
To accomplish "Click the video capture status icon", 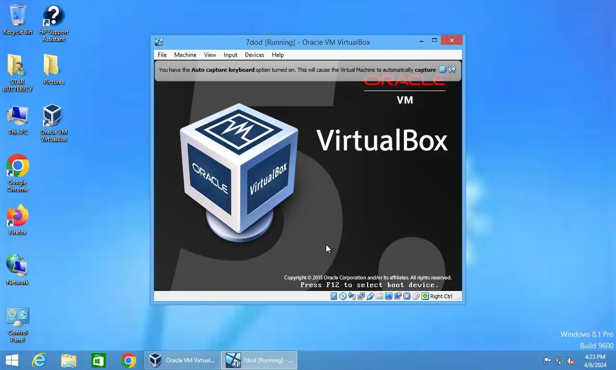I will pyautogui.click(x=398, y=296).
